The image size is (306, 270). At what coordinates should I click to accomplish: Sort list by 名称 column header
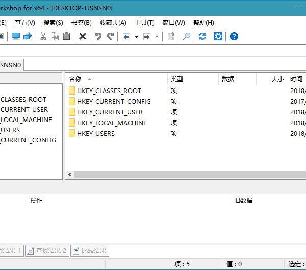coord(75,79)
